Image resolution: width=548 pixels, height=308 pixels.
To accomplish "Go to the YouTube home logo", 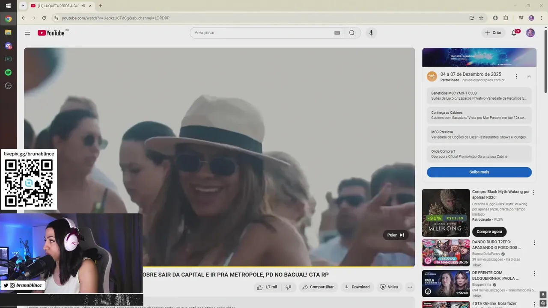I will coord(51,33).
